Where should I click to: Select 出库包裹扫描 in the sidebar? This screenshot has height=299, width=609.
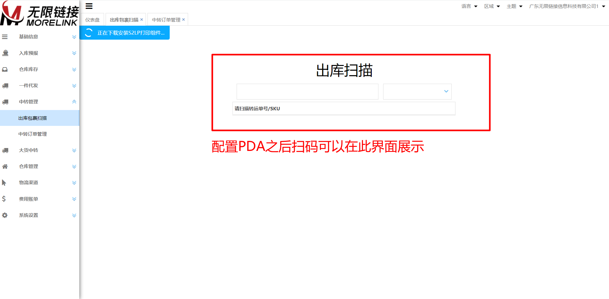coord(39,118)
